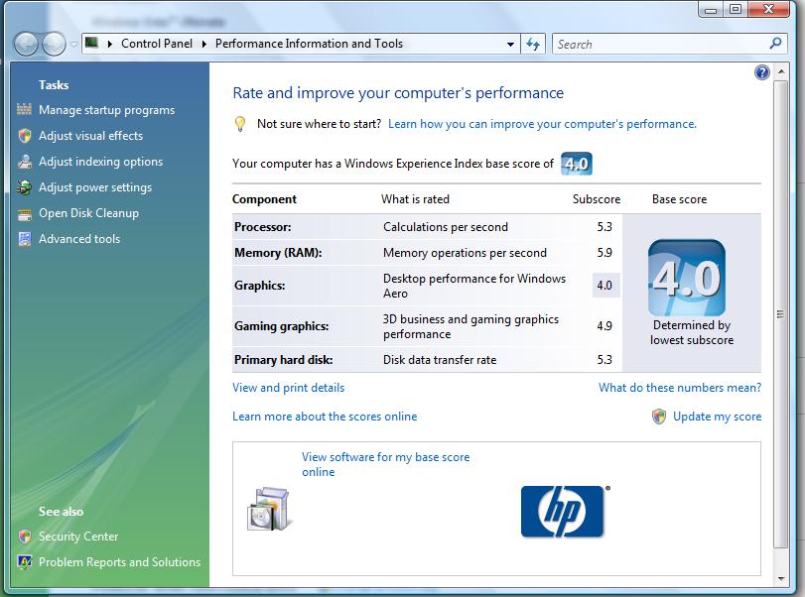Click the vertical scrollbar thumb
The height and width of the screenshot is (597, 805).
780,314
